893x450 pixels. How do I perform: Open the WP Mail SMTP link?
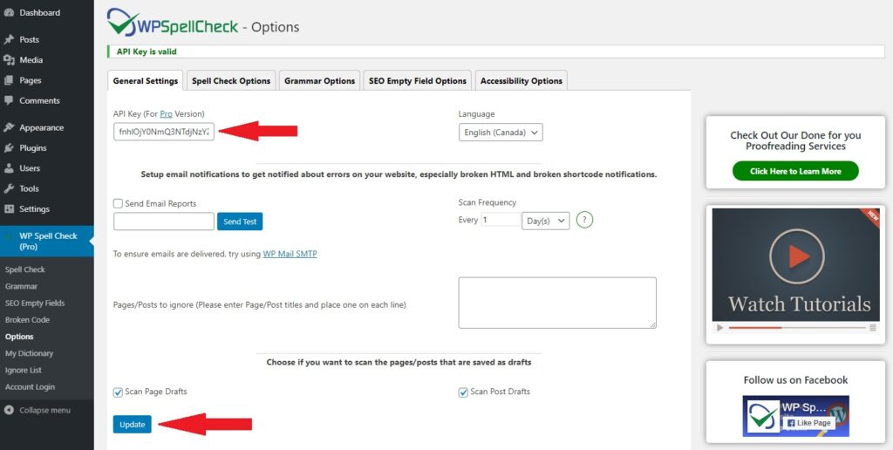click(290, 254)
